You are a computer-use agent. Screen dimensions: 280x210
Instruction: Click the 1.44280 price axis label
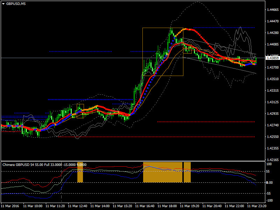[273, 33]
